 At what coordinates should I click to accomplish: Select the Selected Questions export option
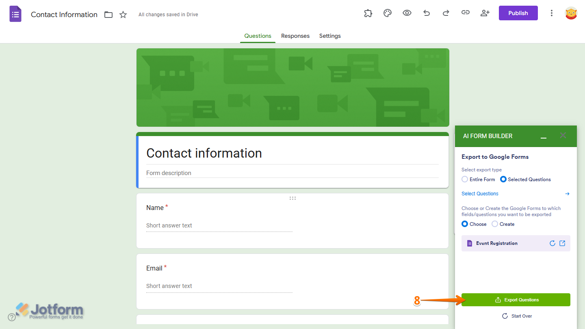click(503, 179)
